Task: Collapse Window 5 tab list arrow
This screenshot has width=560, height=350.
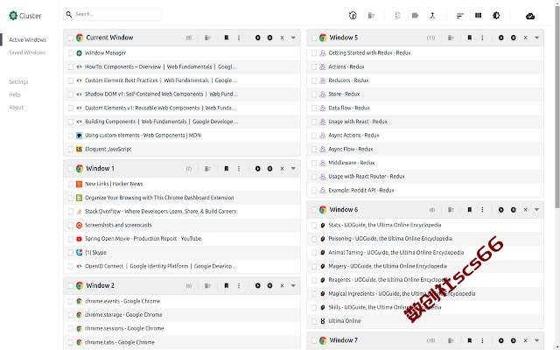Action: point(536,38)
